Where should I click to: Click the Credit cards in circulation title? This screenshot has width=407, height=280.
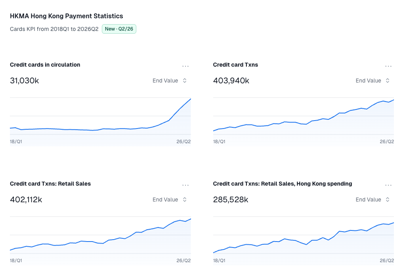pyautogui.click(x=45, y=65)
